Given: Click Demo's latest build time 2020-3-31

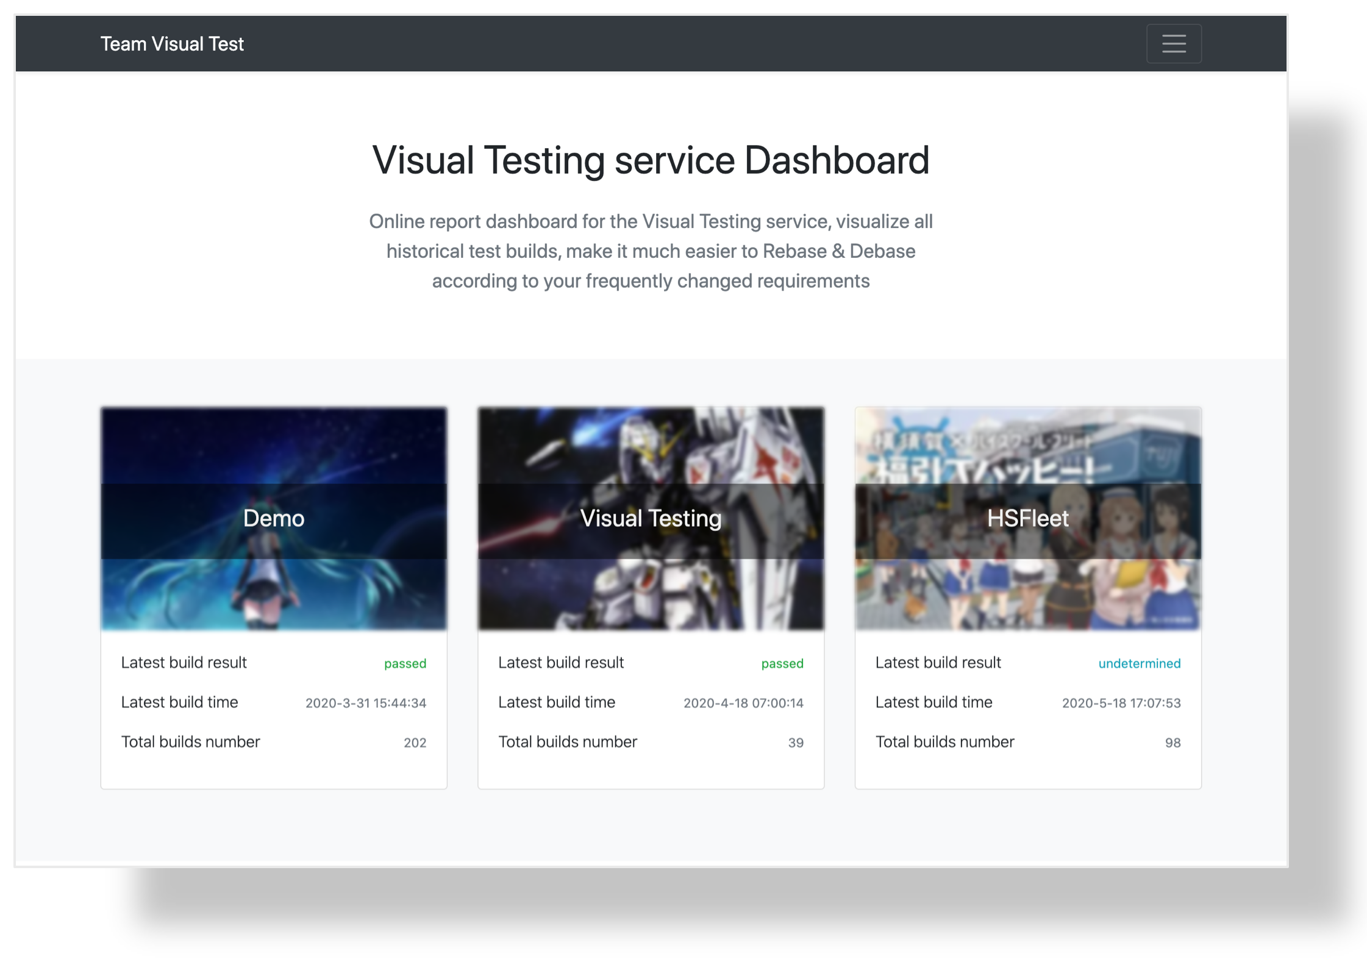Looking at the screenshot, I should click(365, 703).
